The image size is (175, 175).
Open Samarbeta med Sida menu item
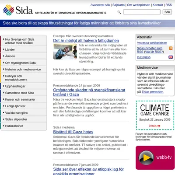pyautogui.click(x=24, y=93)
